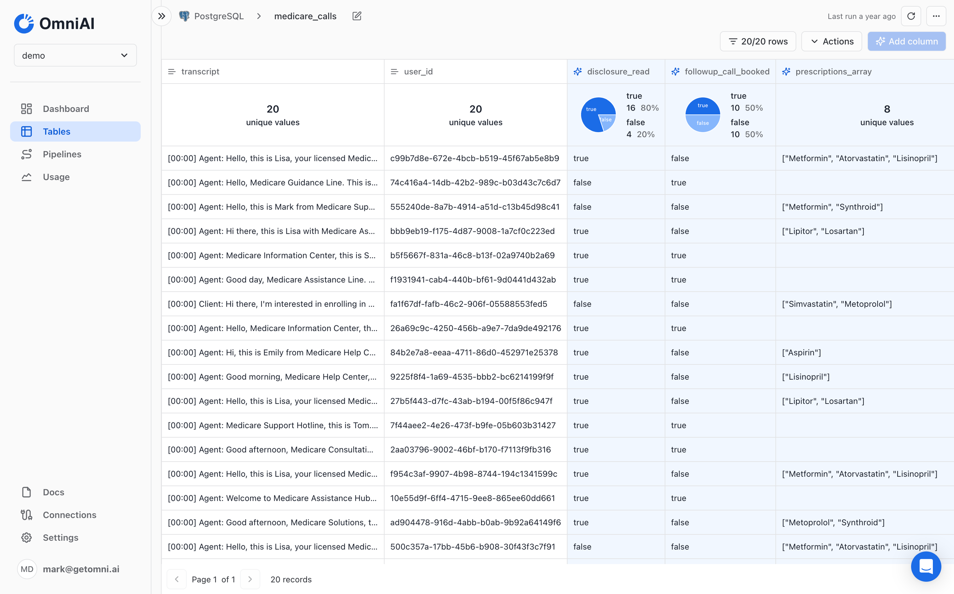This screenshot has height=594, width=954.
Task: Click the Add column button
Action: [906, 41]
